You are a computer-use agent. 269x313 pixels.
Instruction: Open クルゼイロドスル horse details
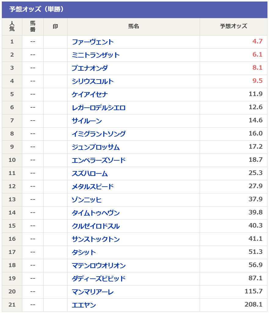96,226
